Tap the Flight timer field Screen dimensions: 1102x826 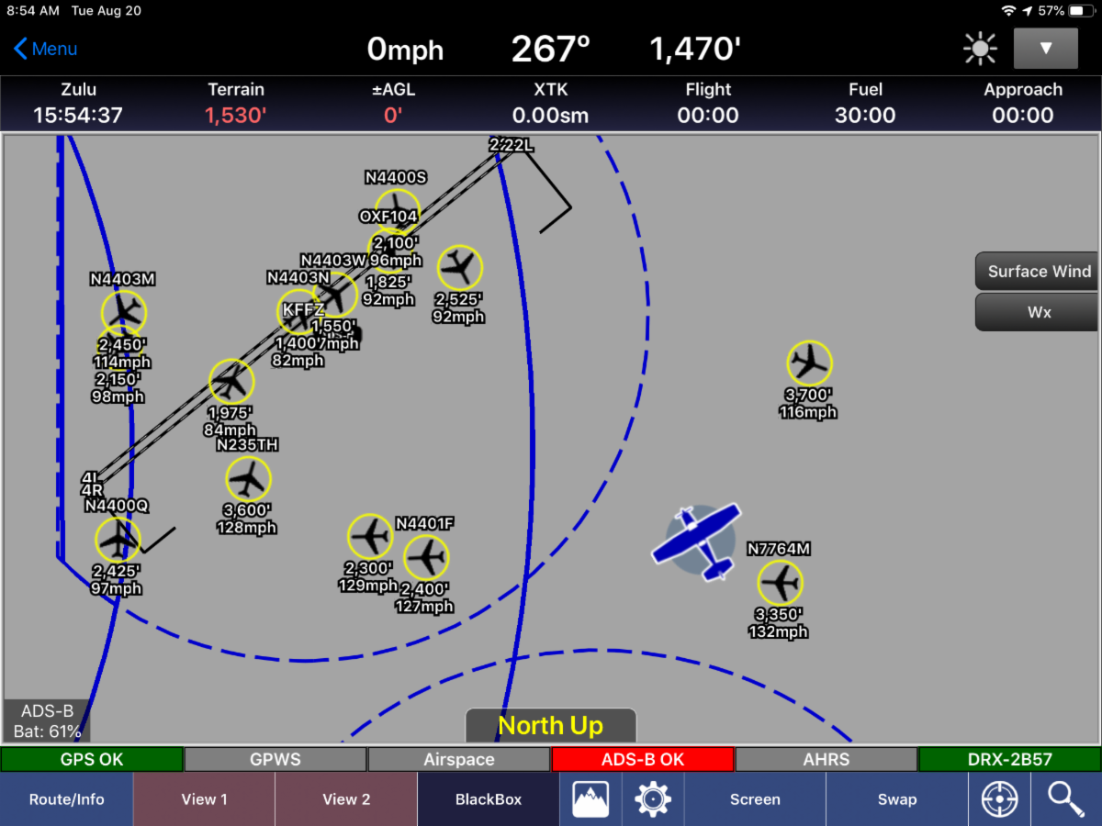pos(708,103)
